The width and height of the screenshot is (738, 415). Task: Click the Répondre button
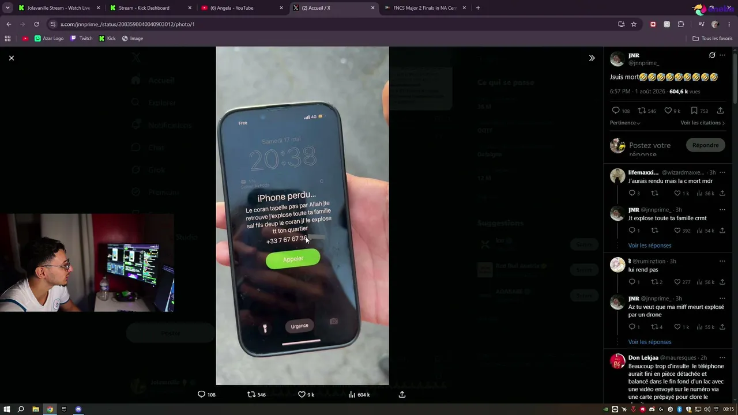705,145
